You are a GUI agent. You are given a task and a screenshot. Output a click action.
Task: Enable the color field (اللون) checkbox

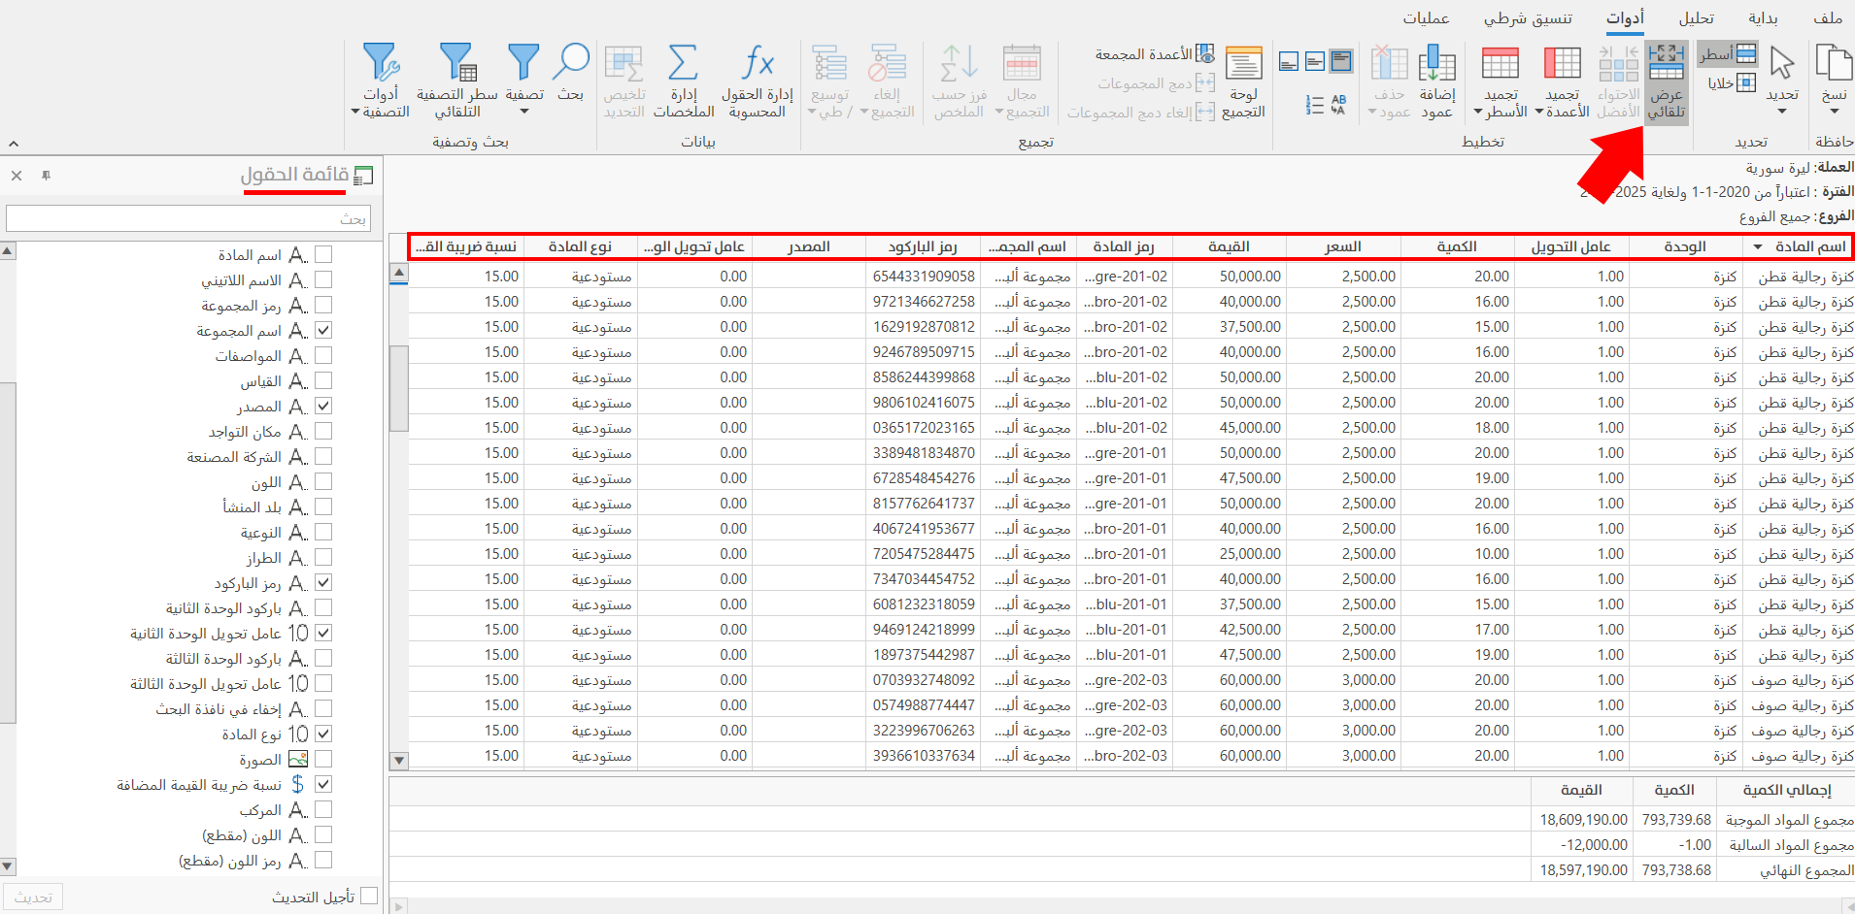click(323, 482)
